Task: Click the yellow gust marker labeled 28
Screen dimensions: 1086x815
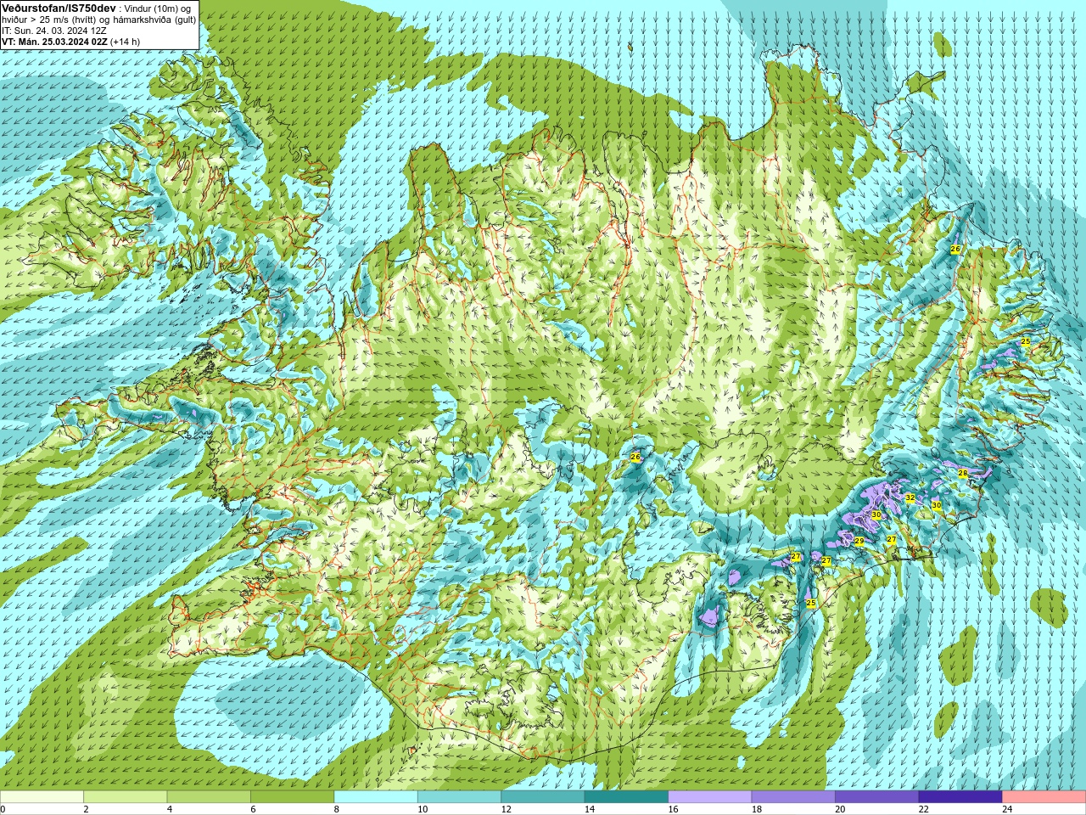Action: [x=962, y=474]
